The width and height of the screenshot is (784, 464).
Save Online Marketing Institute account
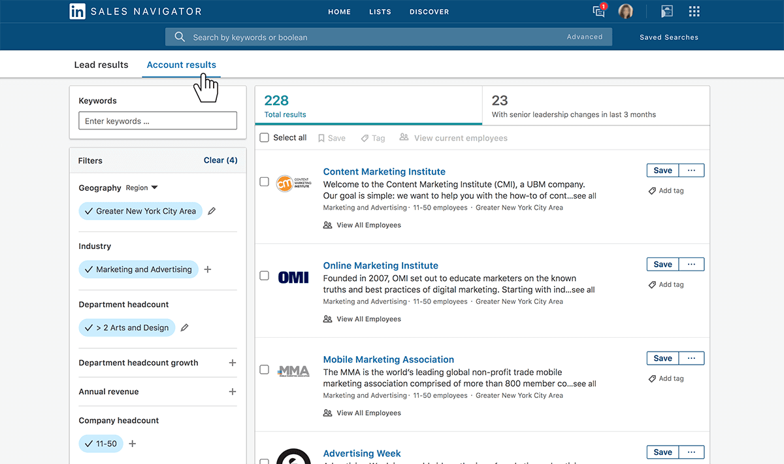point(662,264)
